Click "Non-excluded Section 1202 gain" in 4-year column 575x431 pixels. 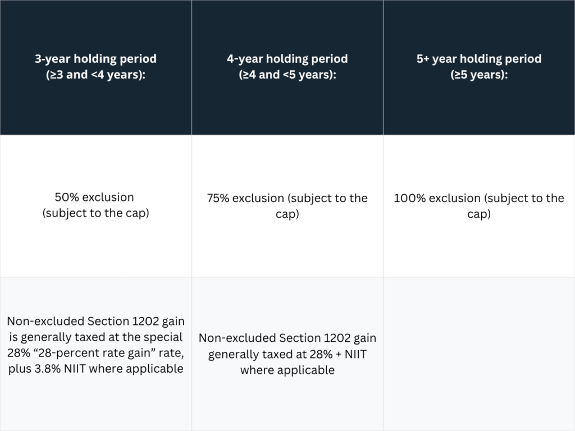tap(287, 338)
